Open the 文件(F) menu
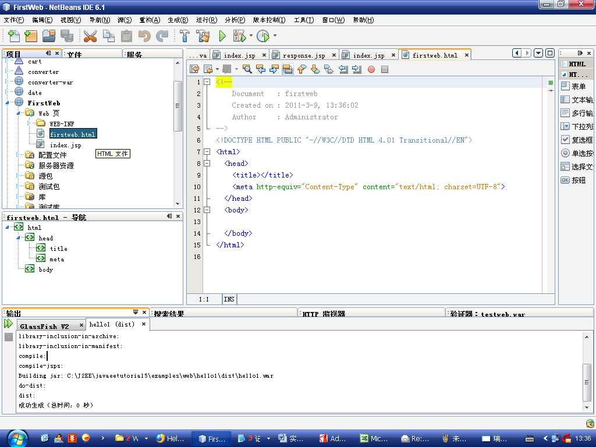This screenshot has width=596, height=447. [x=14, y=20]
